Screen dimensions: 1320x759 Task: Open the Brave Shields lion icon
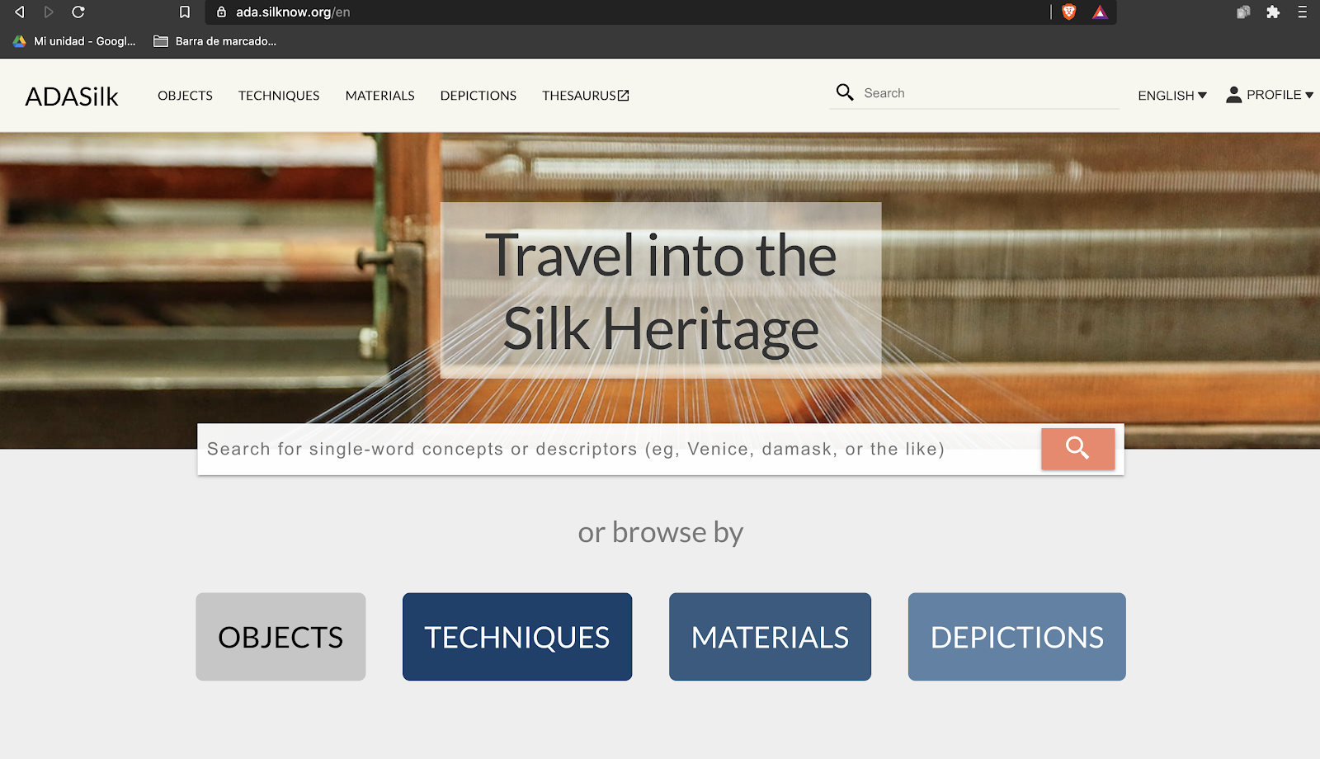coord(1069,12)
